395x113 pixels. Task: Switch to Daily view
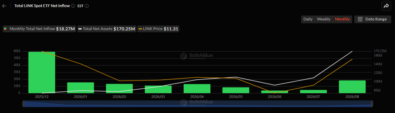[x=308, y=19]
